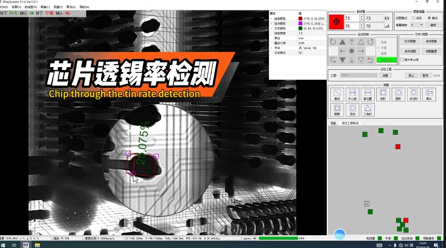446x248 pixels.
Task: Expand the 线条颜色 line color property
Action: click(271, 18)
